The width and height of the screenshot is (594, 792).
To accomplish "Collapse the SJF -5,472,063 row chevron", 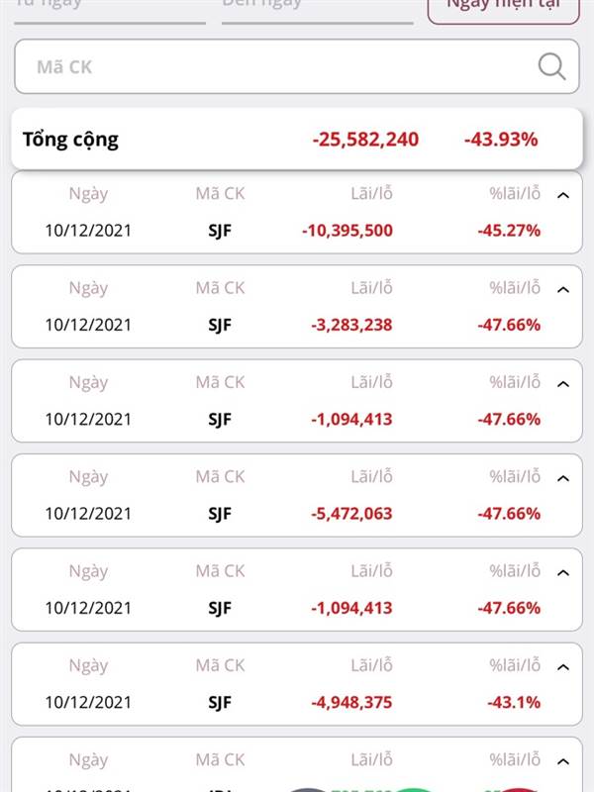I will [563, 478].
